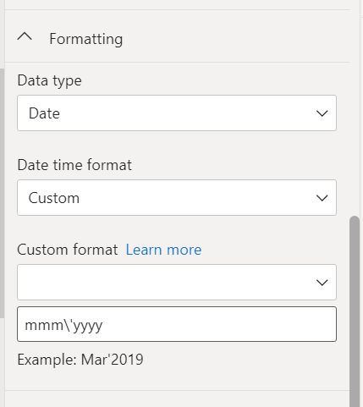Viewport: 363px width, 407px height.
Task: Click the custom format text field mmm\'yyyy
Action: tap(177, 324)
